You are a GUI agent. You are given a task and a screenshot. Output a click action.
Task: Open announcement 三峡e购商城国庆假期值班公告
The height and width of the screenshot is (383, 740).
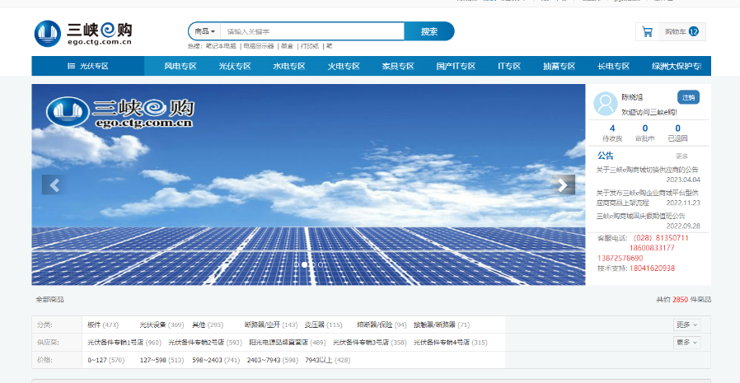coord(640,216)
